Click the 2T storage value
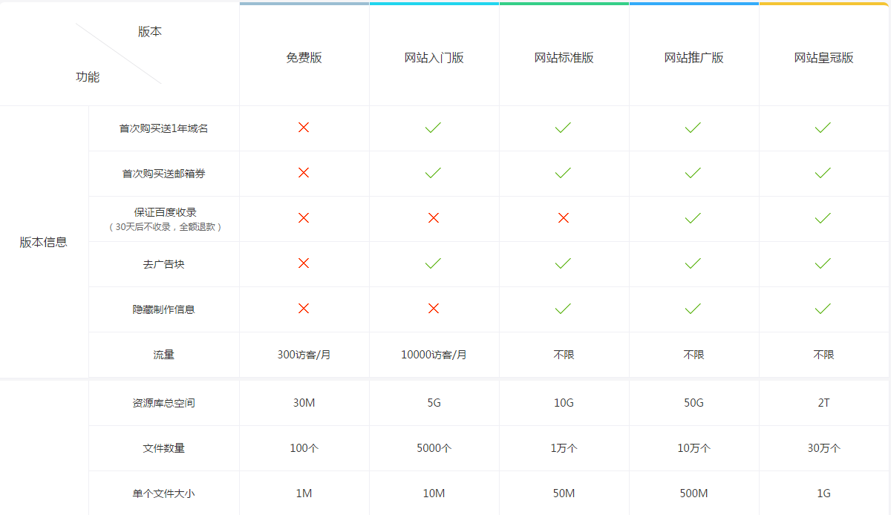The image size is (891, 515). 824,403
